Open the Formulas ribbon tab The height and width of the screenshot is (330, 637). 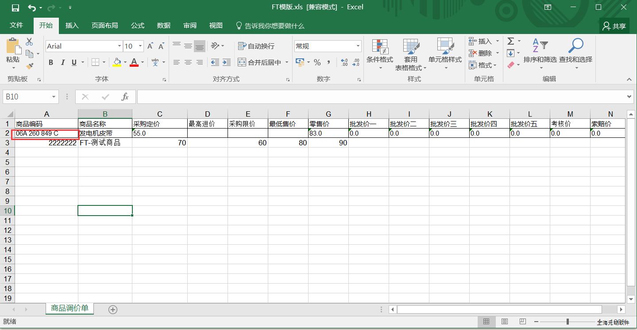137,26
